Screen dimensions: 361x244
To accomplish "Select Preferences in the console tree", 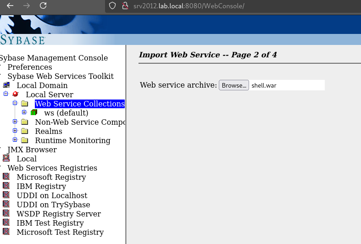I will pos(29,67).
